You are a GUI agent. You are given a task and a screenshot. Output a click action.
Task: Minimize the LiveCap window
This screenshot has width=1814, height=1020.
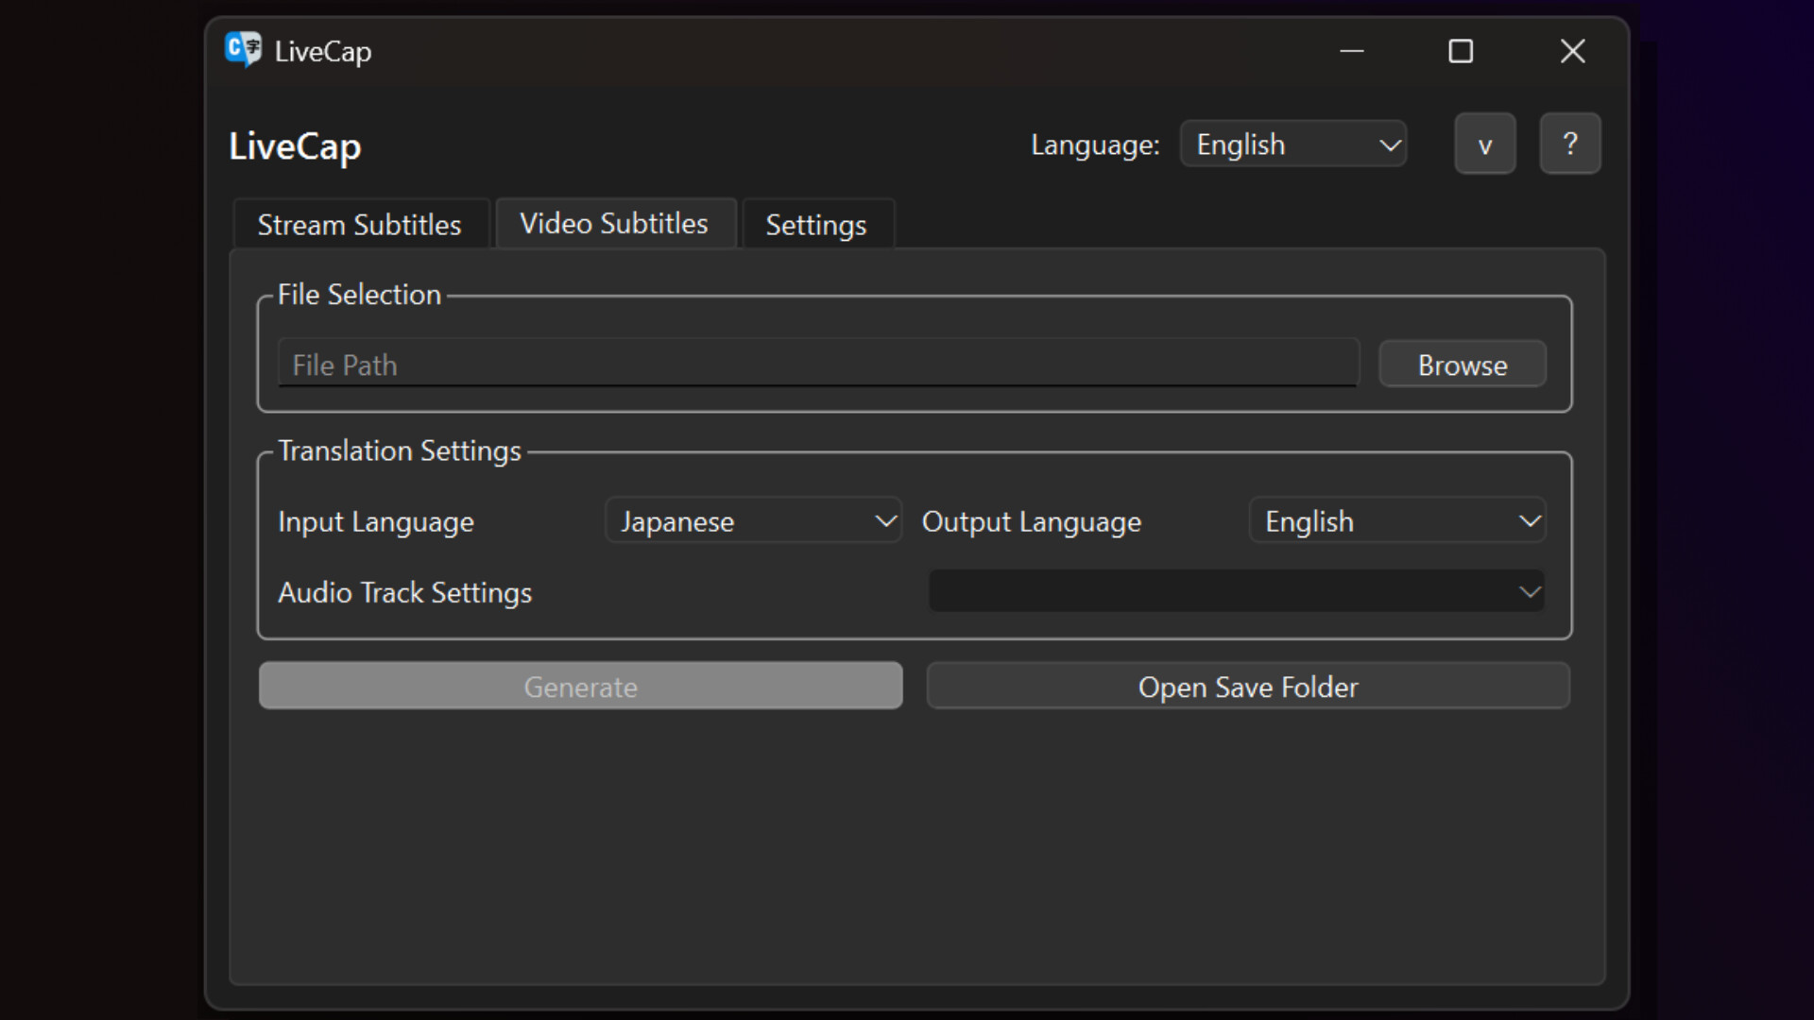[x=1352, y=51]
